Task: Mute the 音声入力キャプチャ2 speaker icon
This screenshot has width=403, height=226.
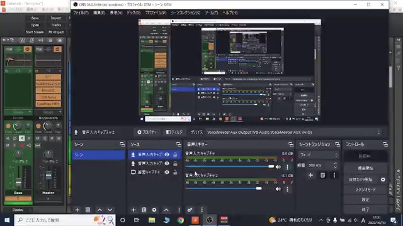Action: click(x=278, y=189)
